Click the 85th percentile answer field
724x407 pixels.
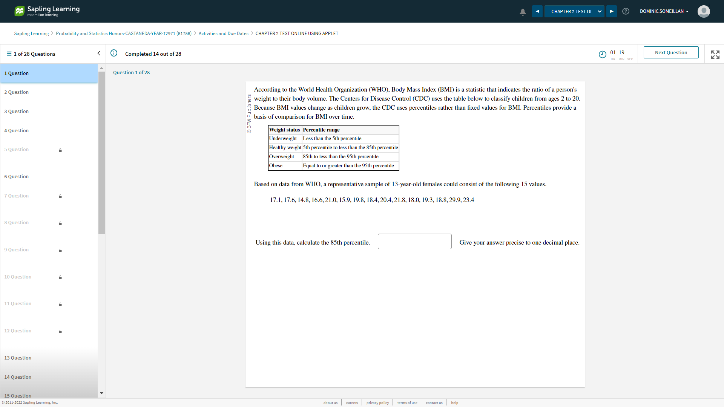click(x=414, y=242)
